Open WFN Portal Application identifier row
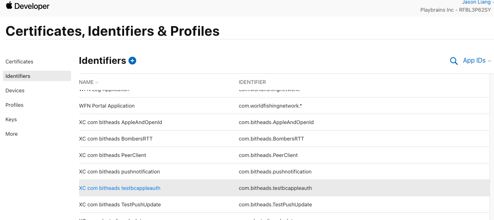Viewport: 494px width, 220px height. click(284, 106)
